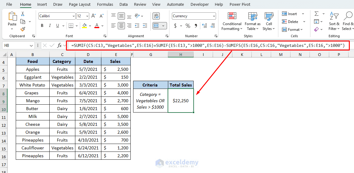Screen dimensions: 354x173
Task: Click the Delete cells button
Action: (290, 22)
